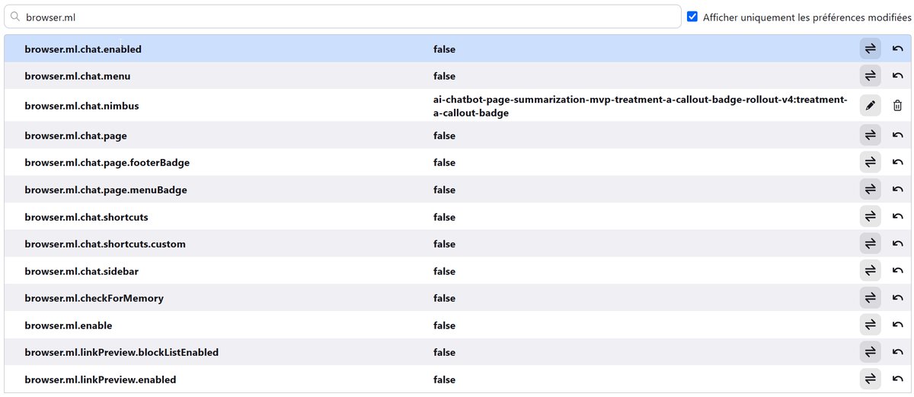Select the browser.ml.enable name text

coord(69,326)
